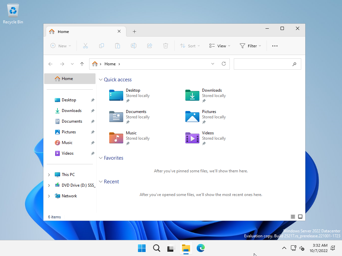
Task: Click the Share icon in toolbar
Action: coord(150,46)
